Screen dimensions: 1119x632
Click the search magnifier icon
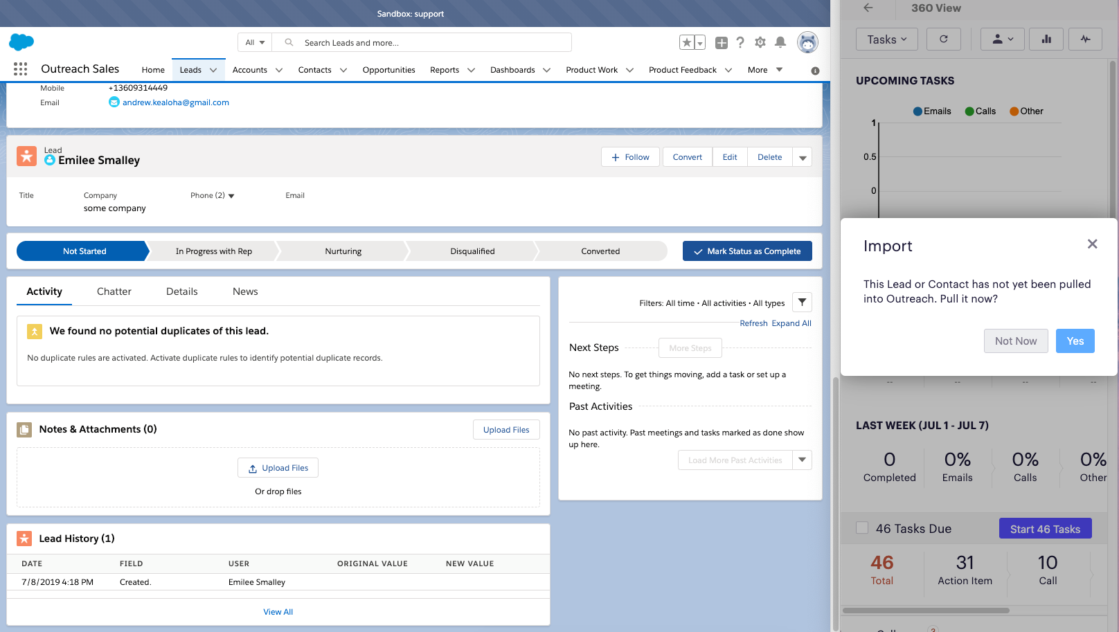289,43
